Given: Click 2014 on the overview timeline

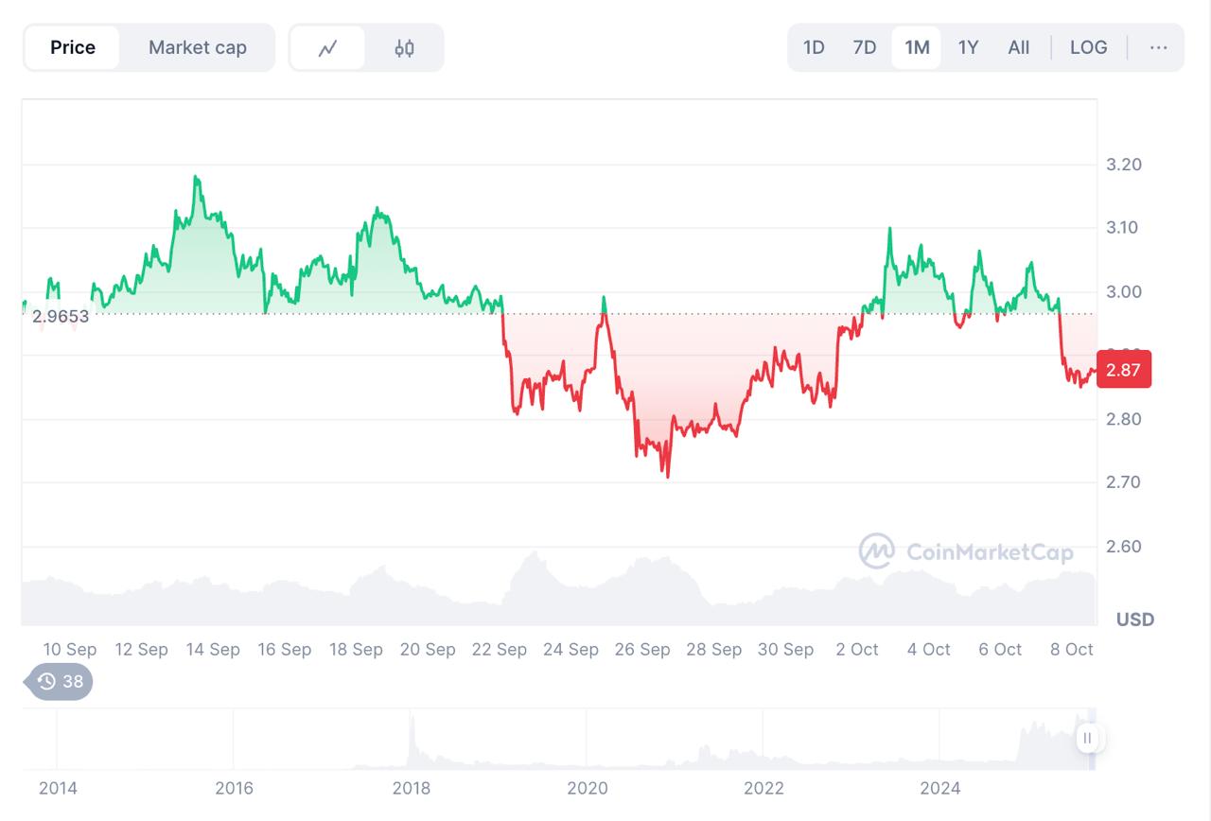Looking at the screenshot, I should [x=58, y=788].
